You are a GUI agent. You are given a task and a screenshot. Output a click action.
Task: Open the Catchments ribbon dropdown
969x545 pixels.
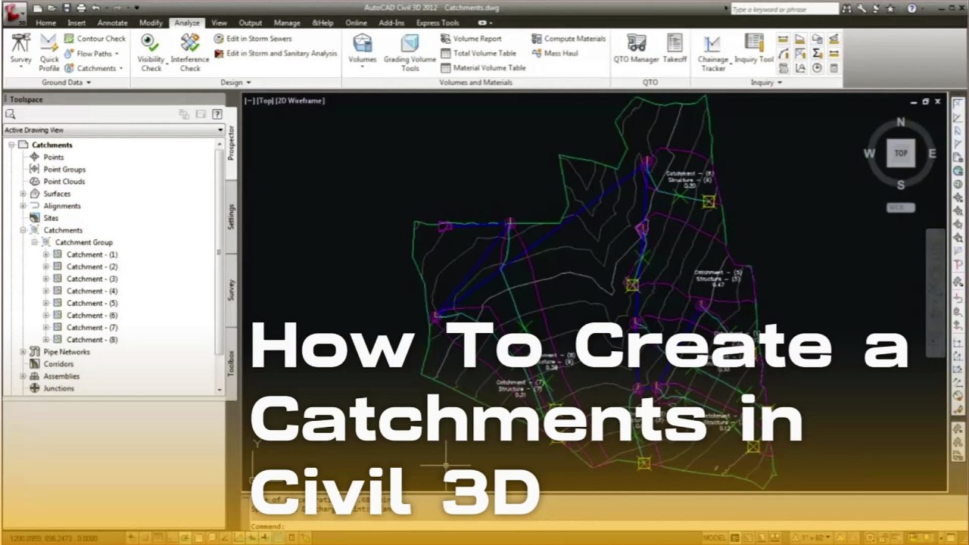pos(93,68)
